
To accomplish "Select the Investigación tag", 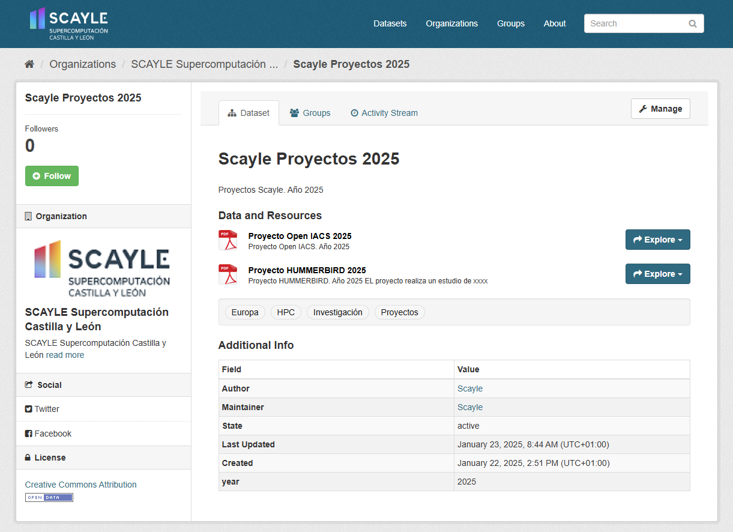I will tap(338, 312).
